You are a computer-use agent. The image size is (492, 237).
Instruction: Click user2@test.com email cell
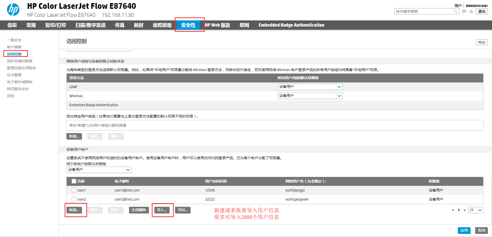click(127, 199)
